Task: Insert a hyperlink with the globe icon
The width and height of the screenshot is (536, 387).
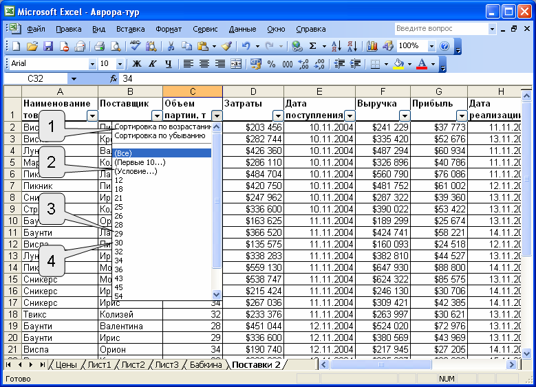Action: pos(297,46)
